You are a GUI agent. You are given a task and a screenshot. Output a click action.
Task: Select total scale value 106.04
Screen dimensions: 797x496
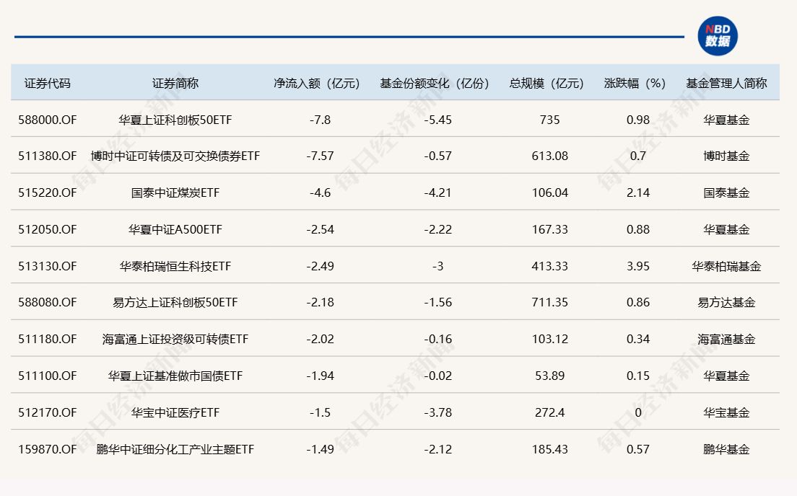(x=550, y=193)
